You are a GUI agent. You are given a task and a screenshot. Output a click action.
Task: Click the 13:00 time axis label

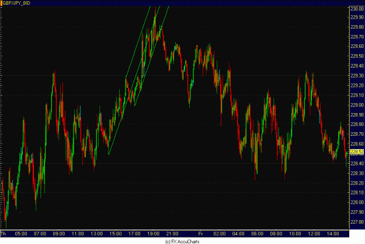point(96,234)
